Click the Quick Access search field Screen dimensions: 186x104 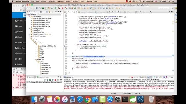[x=164, y=8]
